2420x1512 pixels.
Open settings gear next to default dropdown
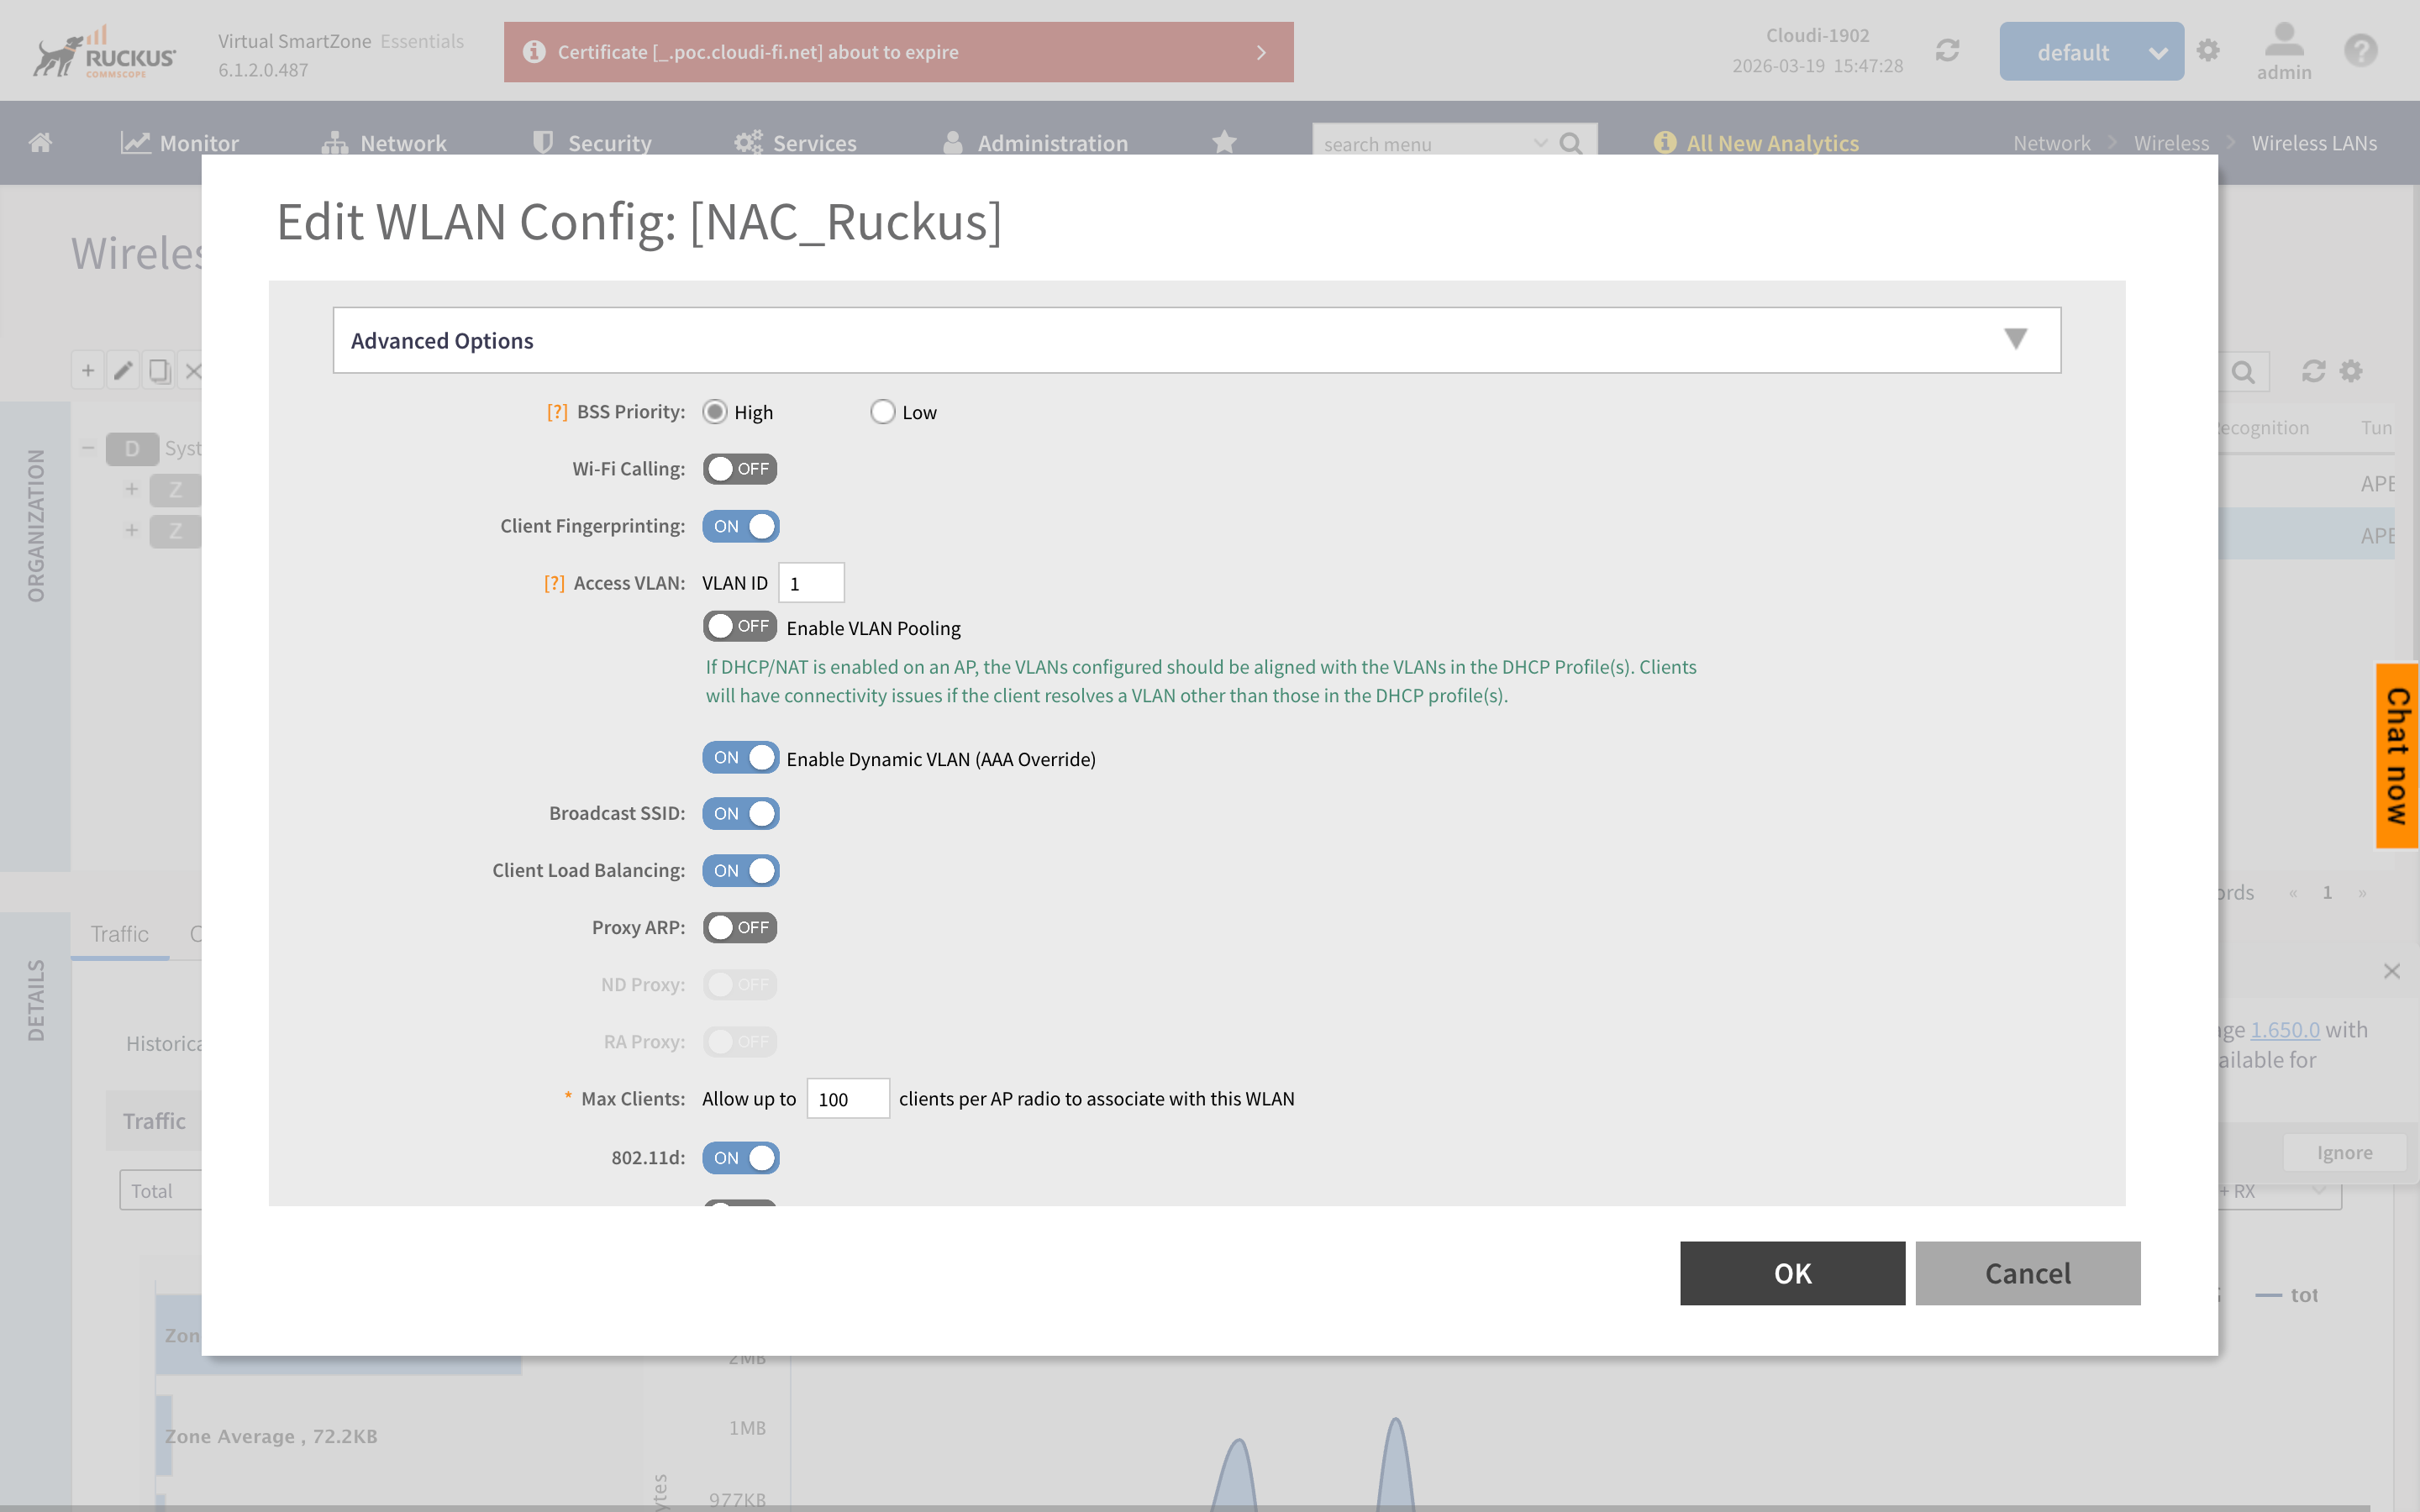(x=2208, y=51)
